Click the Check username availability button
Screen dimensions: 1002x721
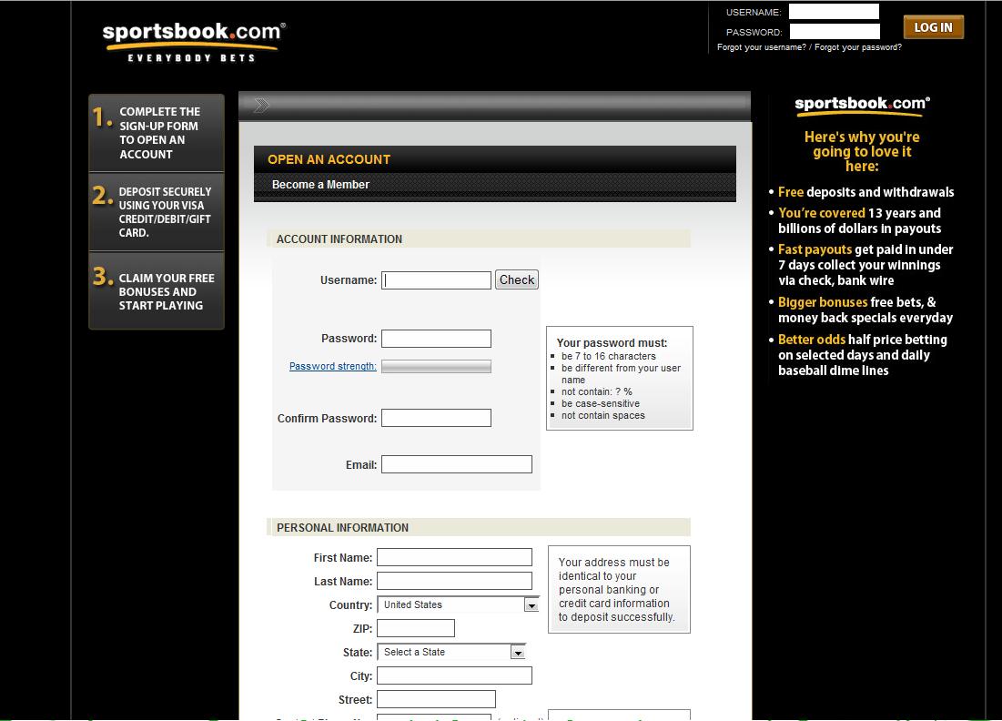[x=517, y=280]
